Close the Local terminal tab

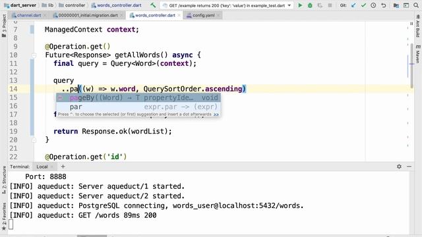pyautogui.click(x=52, y=167)
